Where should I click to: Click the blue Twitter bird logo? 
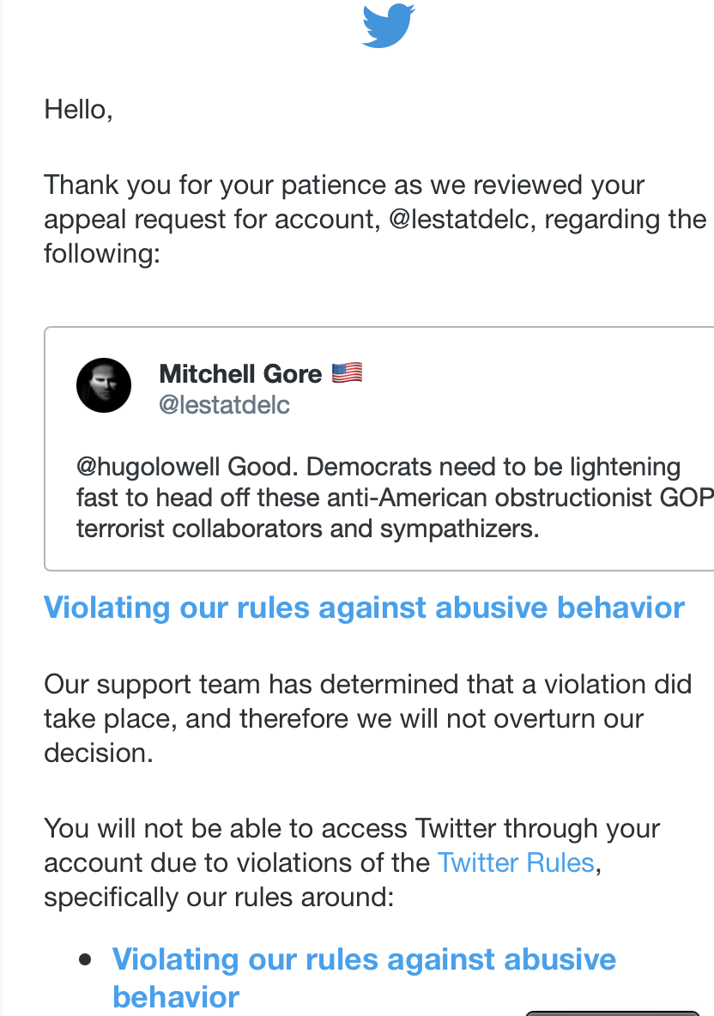[x=388, y=26]
